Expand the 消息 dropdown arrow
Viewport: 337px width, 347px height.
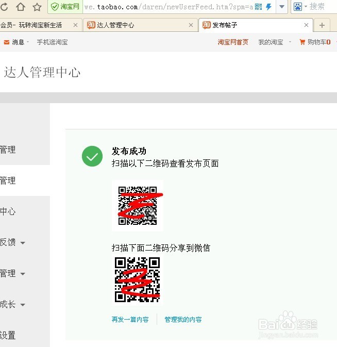pos(28,42)
